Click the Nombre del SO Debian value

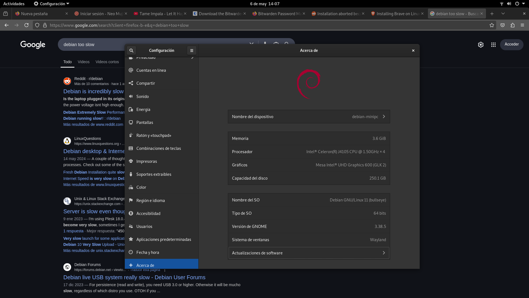click(x=358, y=200)
